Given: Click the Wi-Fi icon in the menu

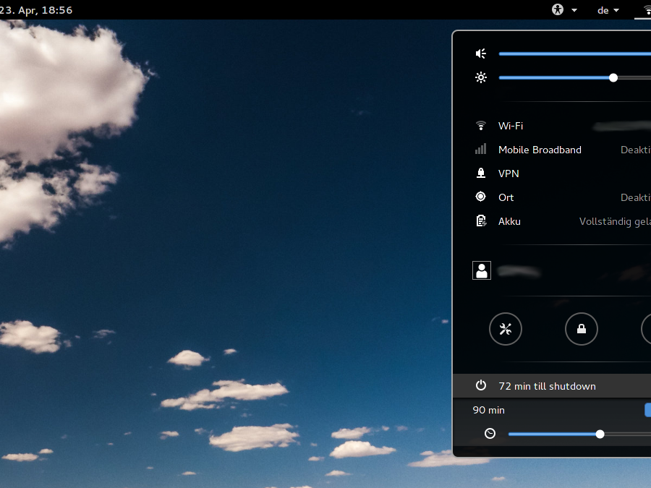Looking at the screenshot, I should [x=480, y=125].
